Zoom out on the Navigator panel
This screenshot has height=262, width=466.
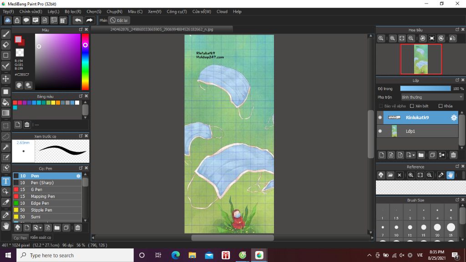point(411,38)
